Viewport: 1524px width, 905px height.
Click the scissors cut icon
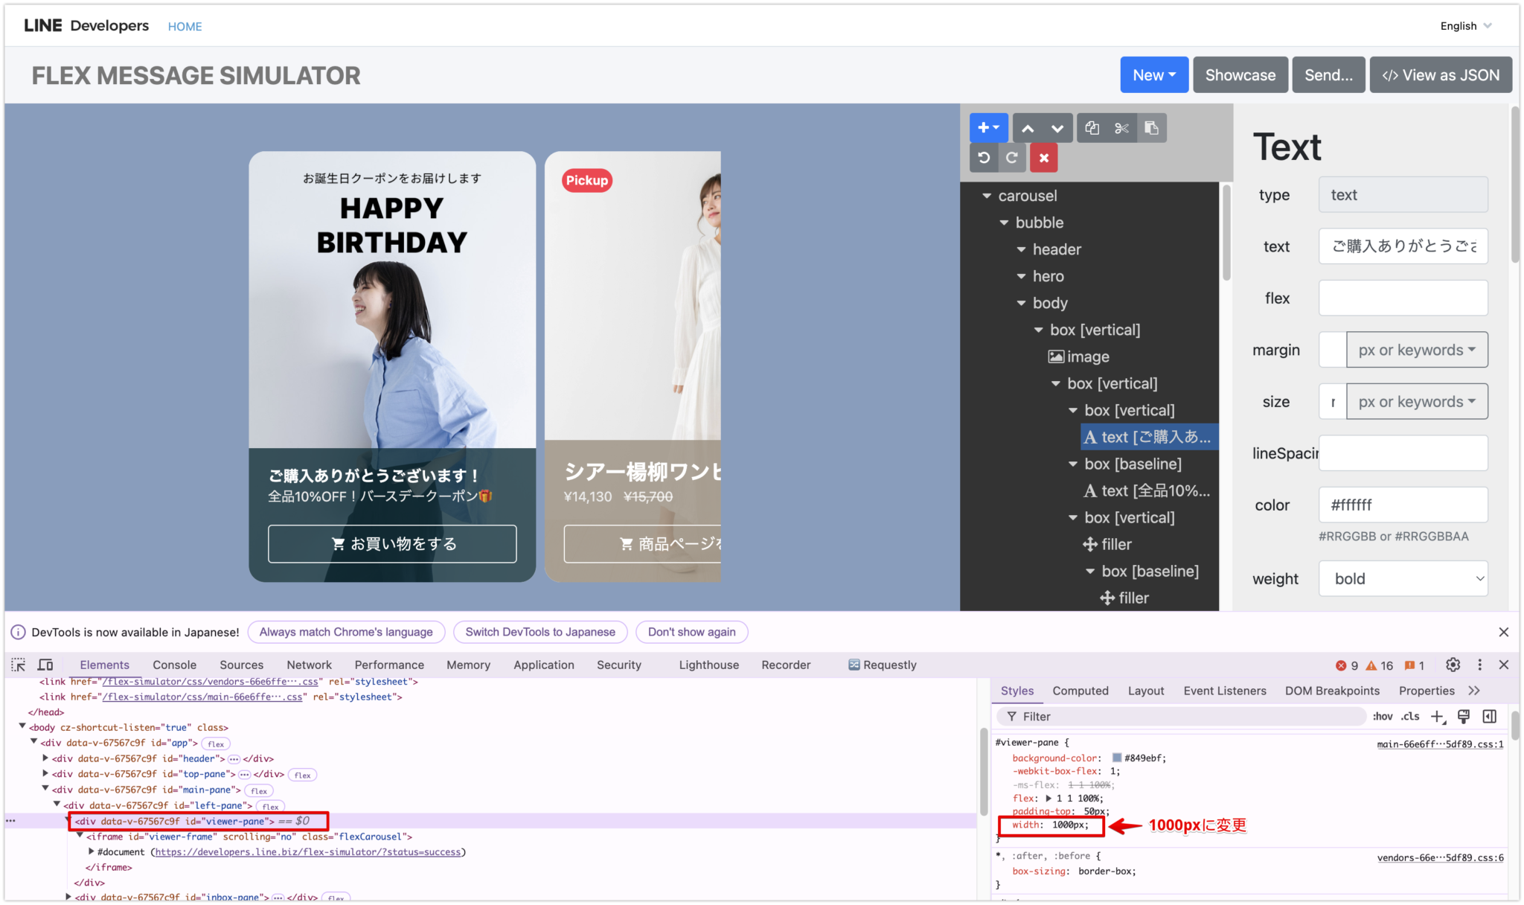tap(1122, 127)
